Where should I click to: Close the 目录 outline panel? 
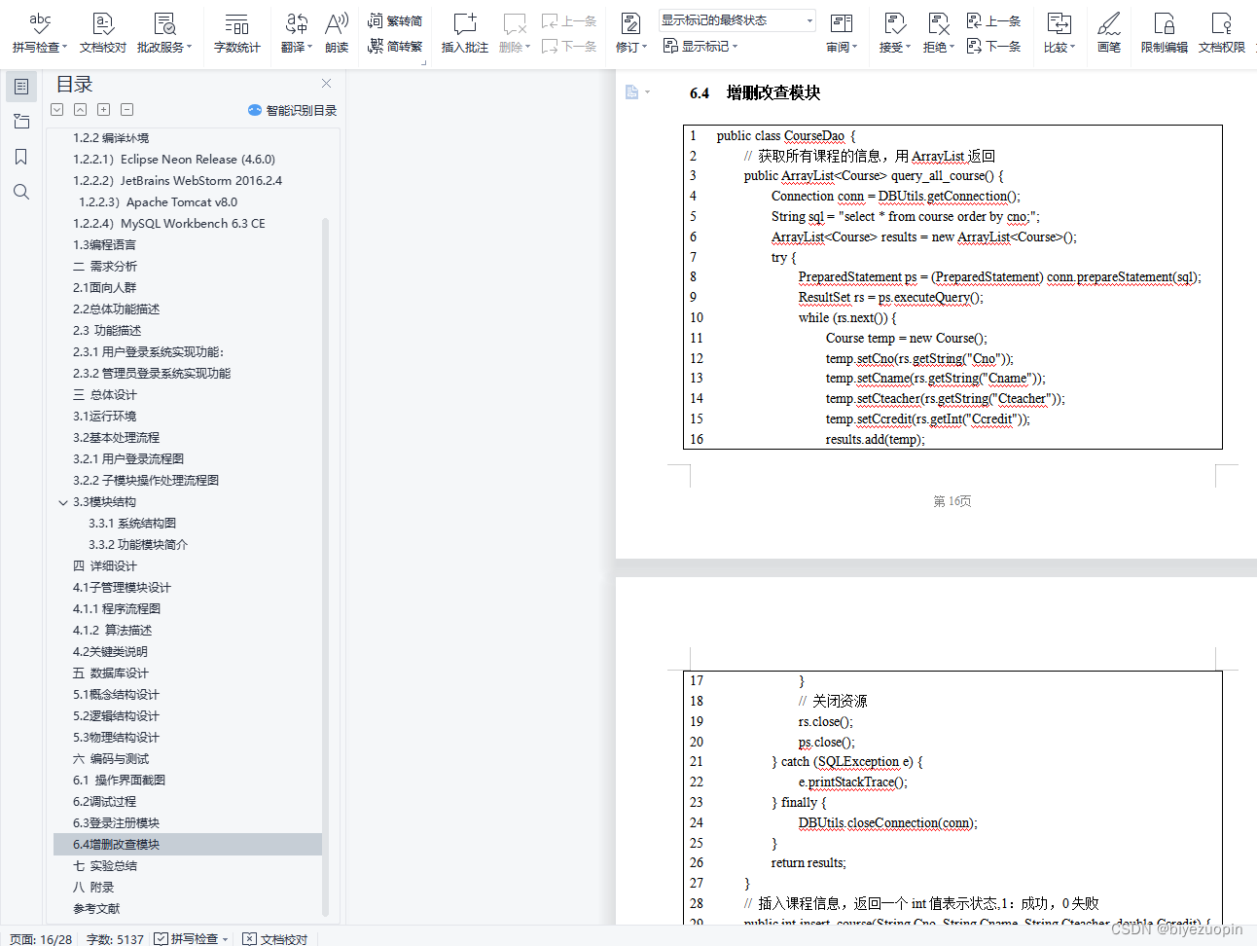coord(327,84)
